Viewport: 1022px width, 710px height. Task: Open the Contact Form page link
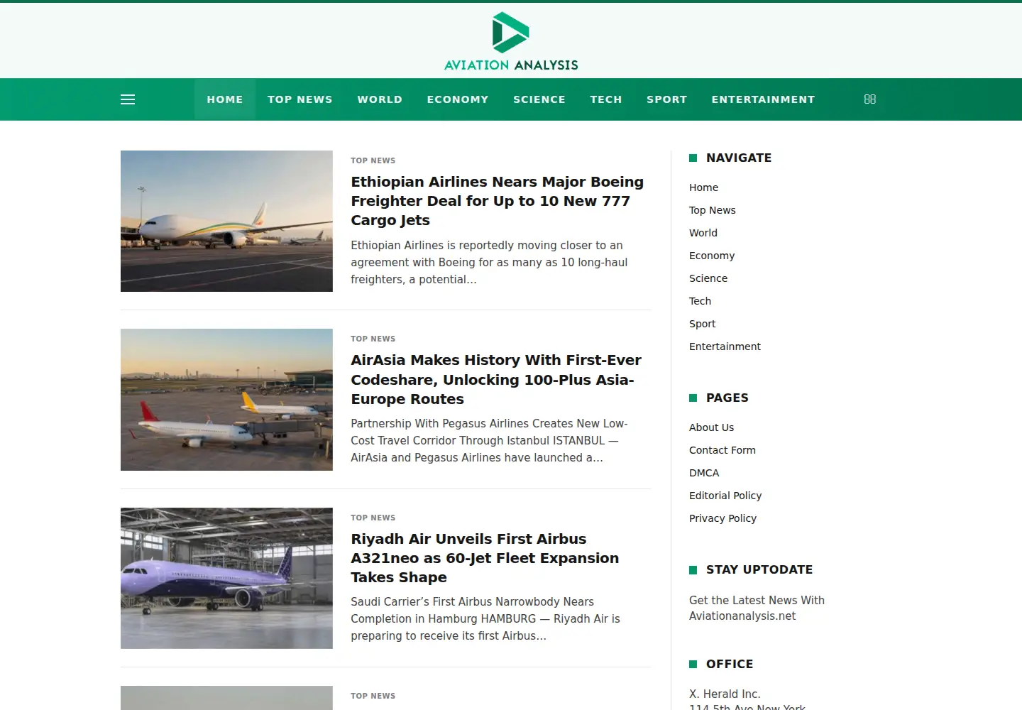[722, 450]
